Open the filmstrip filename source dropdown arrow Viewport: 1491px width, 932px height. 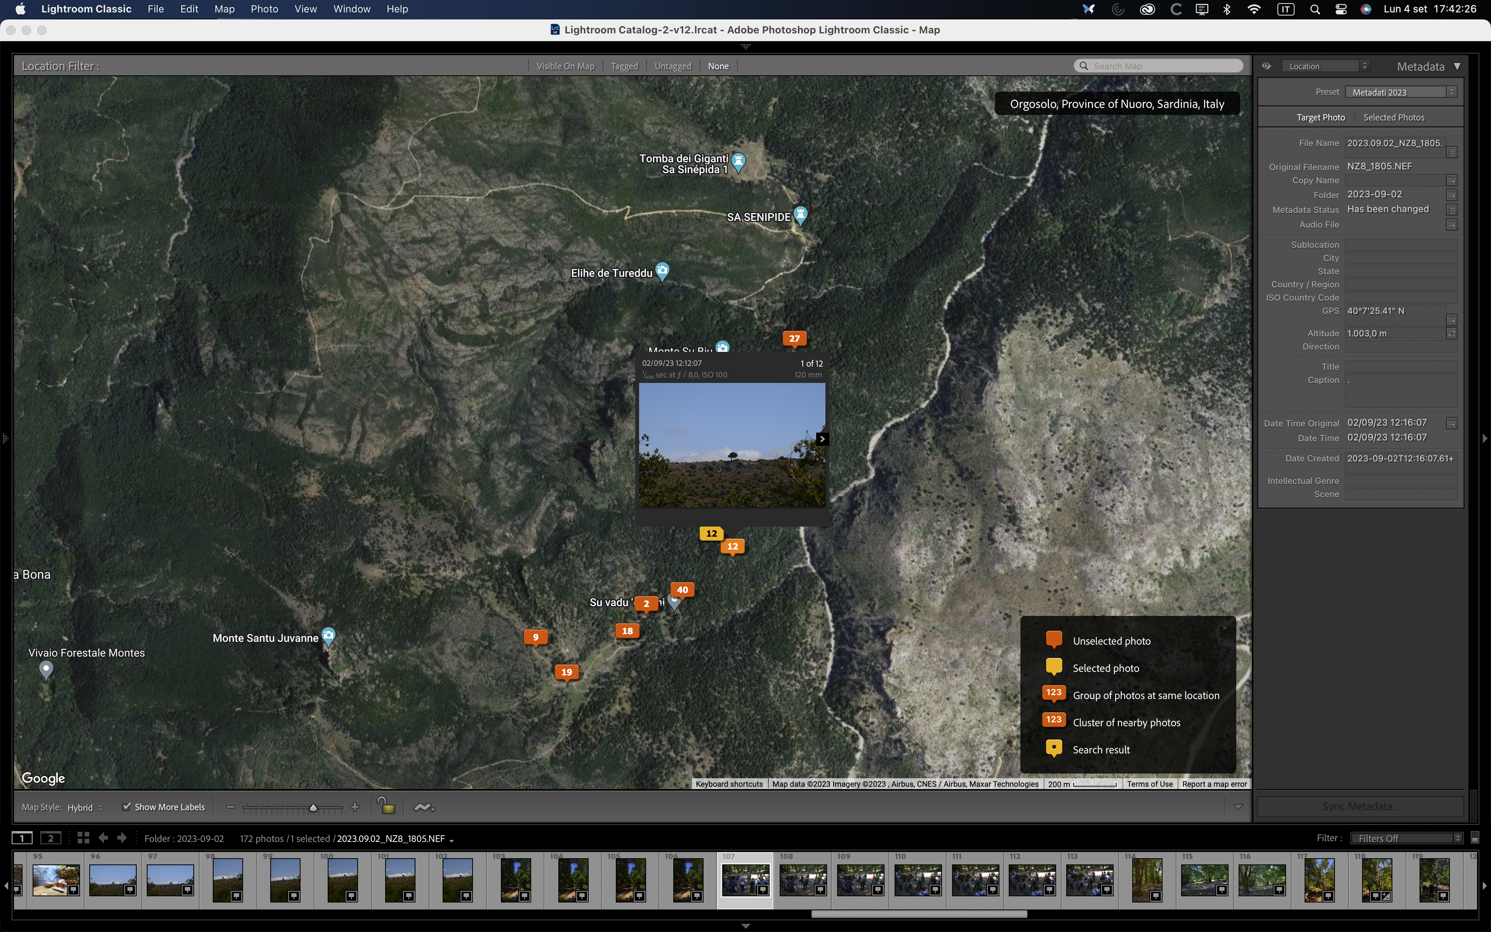pos(452,840)
